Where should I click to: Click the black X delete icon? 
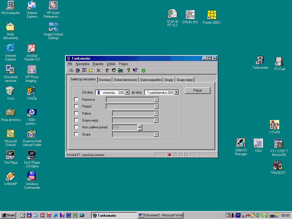click(99, 70)
